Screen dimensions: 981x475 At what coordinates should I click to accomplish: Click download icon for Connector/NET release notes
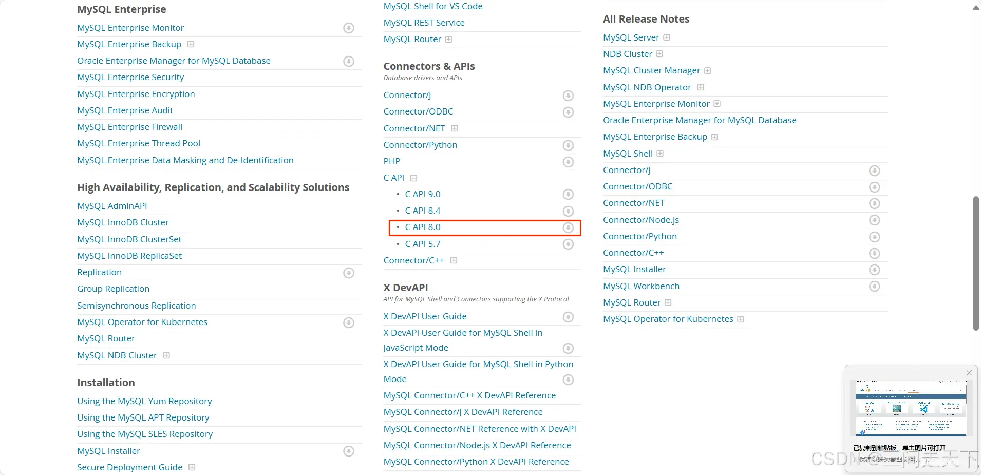tap(875, 203)
